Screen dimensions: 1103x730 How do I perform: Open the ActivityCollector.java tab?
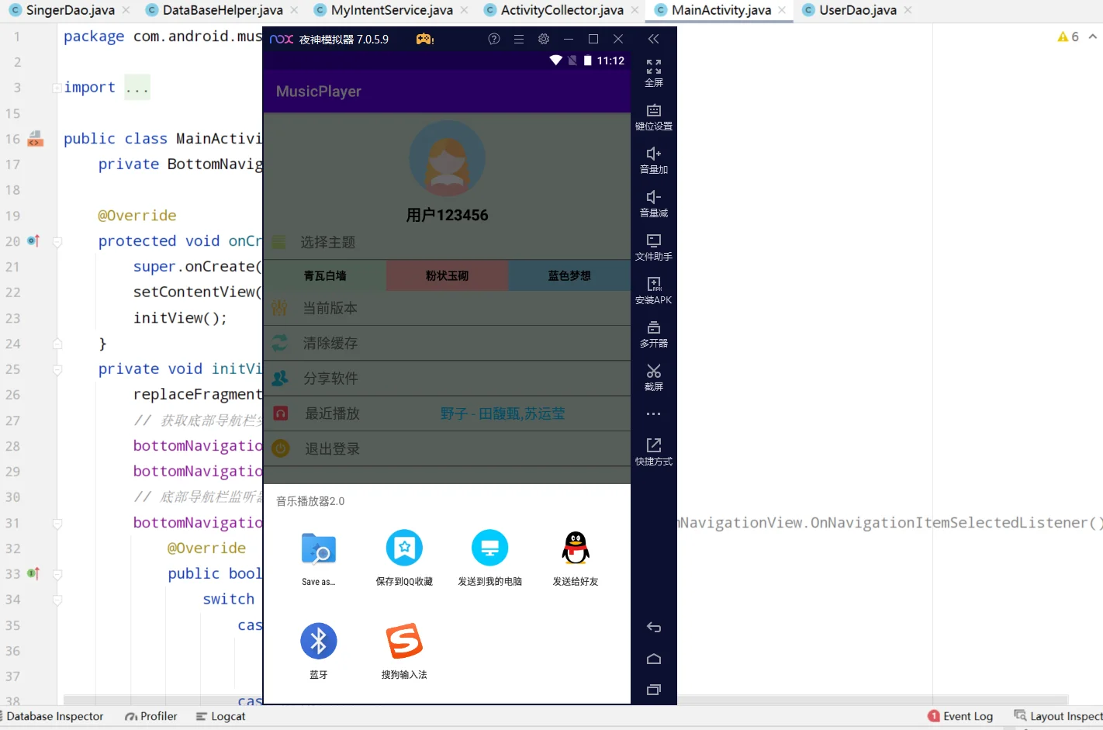point(561,10)
